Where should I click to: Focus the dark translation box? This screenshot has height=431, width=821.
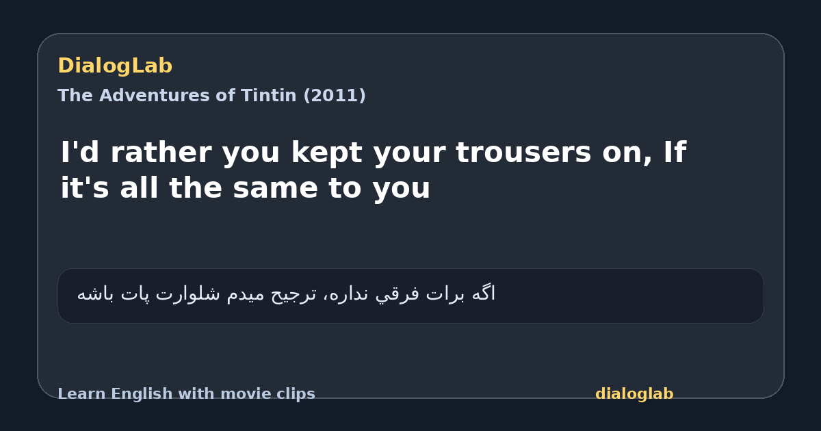410,296
